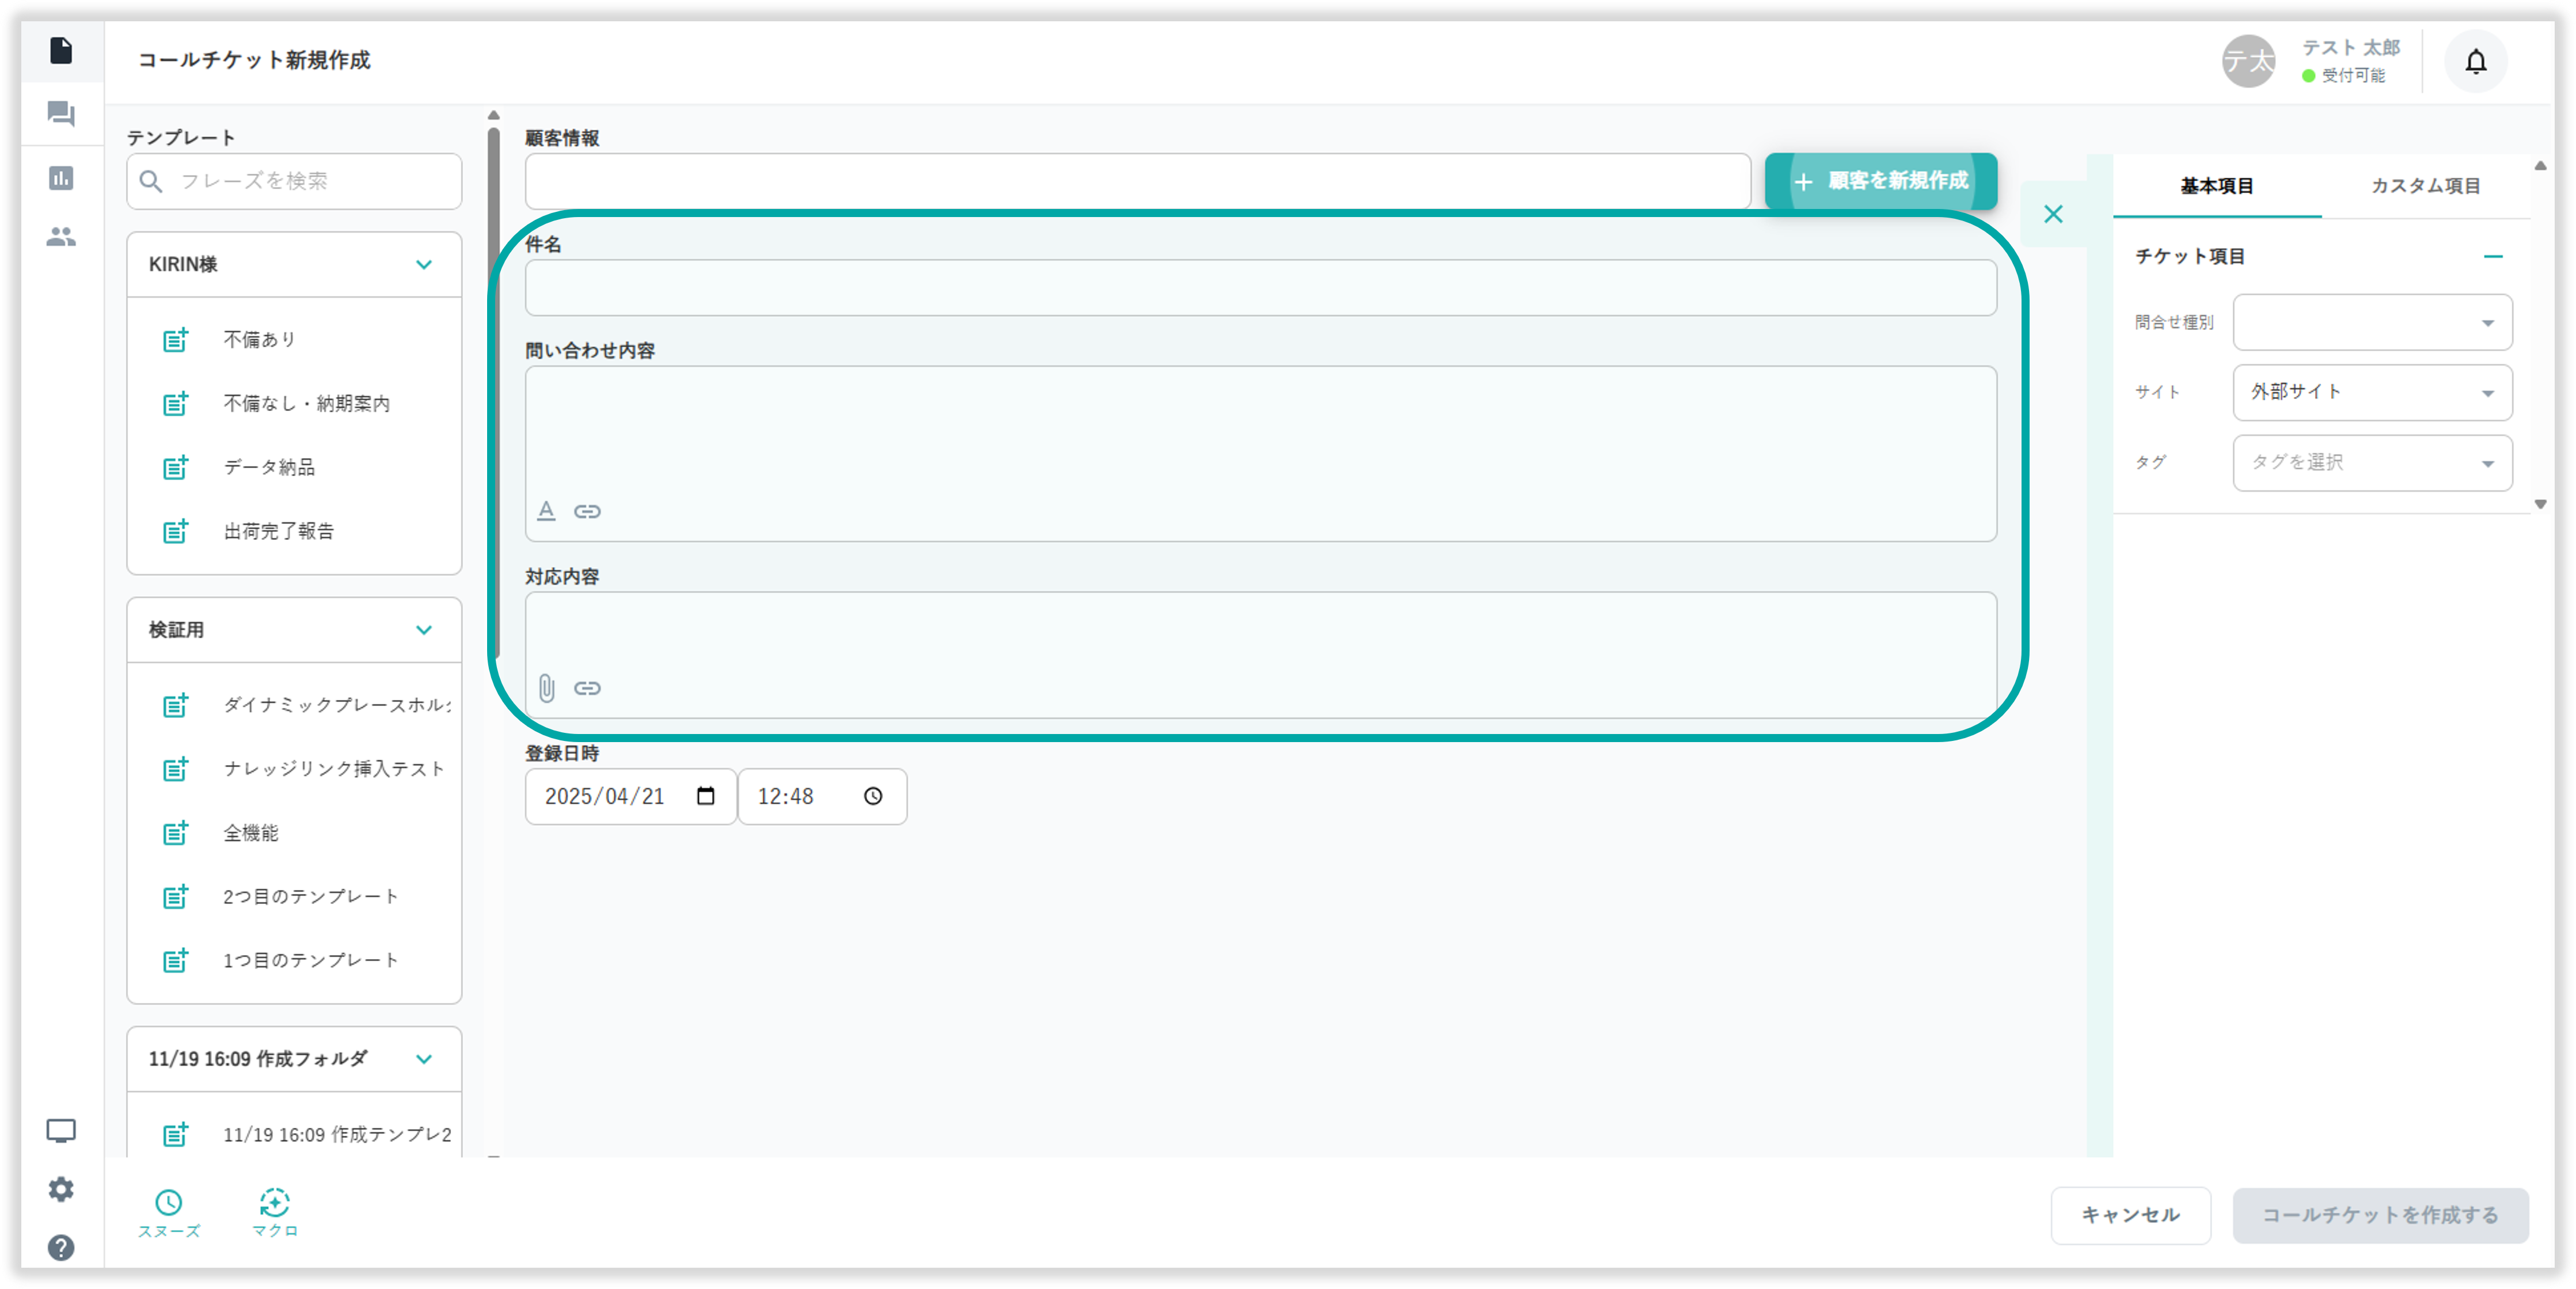Screen dimensions: 2576x1289
Task: Open the 問合せ種別 dropdown
Action: tap(2372, 322)
